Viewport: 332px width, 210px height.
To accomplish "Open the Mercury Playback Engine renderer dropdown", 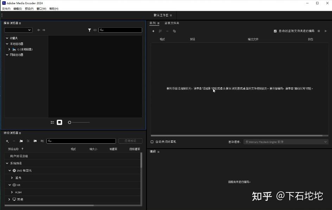I will [286, 142].
